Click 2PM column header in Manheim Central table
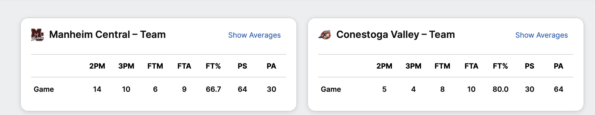 97,66
